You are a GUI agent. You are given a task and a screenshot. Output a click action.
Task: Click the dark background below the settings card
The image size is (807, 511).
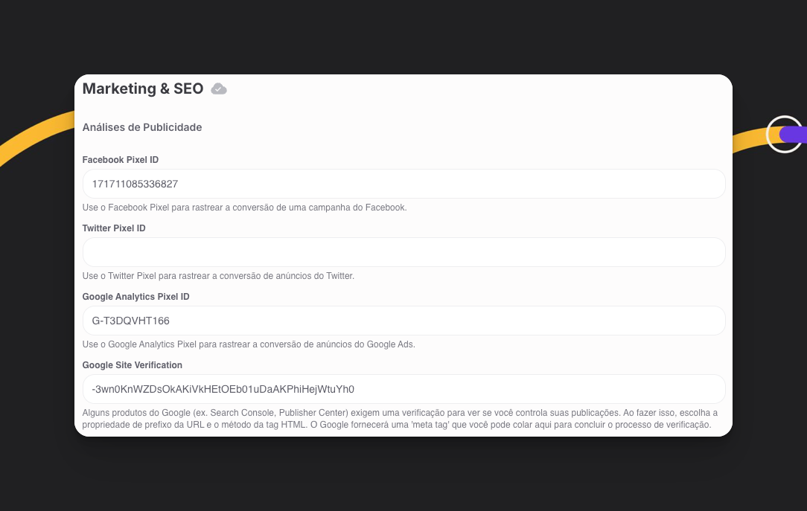coord(403,476)
